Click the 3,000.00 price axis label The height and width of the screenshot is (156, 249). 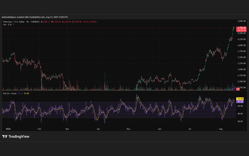[x=242, y=69]
